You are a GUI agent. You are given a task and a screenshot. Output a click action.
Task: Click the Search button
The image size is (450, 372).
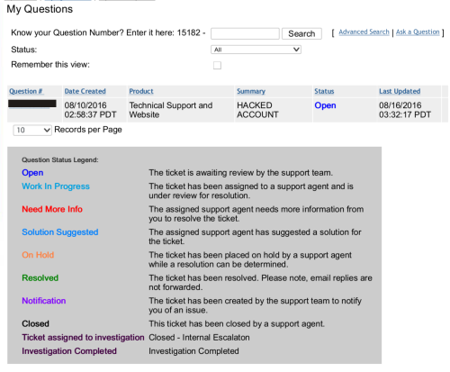(x=301, y=33)
